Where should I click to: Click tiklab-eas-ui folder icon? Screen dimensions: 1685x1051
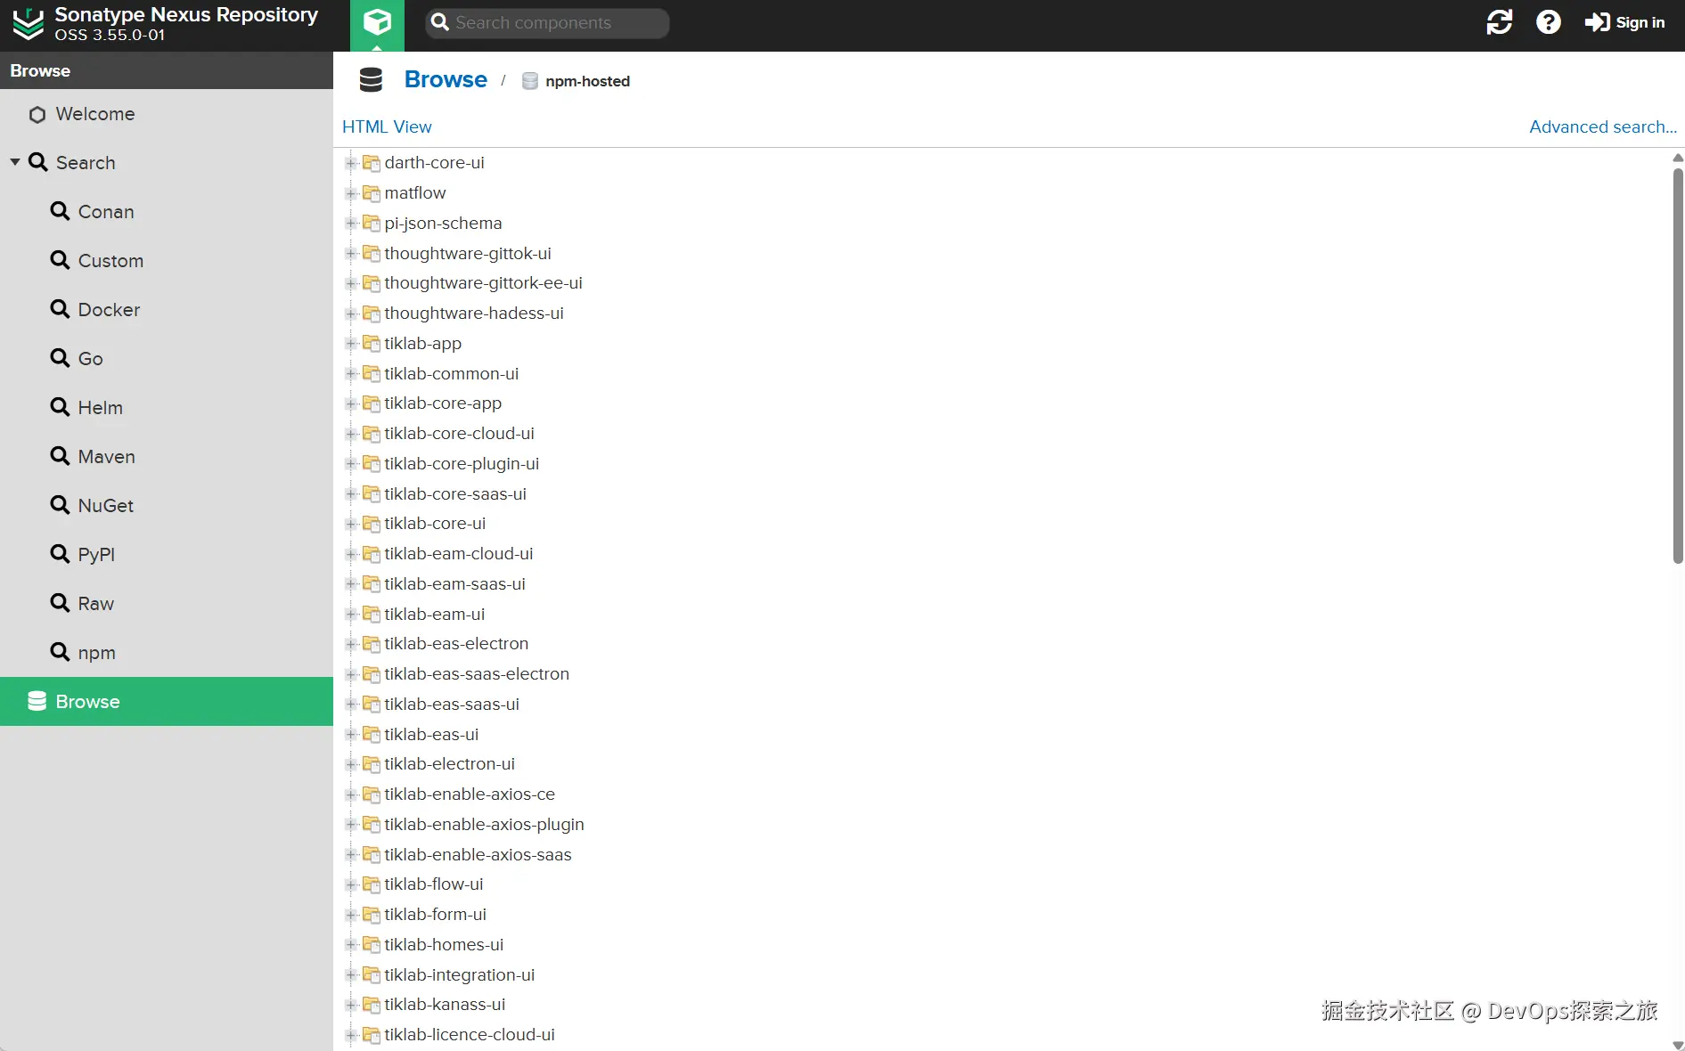pos(372,735)
